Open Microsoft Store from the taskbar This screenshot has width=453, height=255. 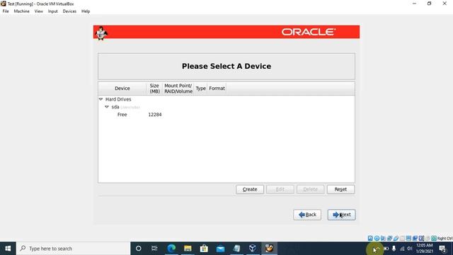click(204, 249)
